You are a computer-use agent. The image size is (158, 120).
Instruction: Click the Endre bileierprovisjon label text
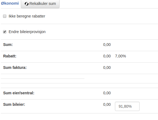[x=27, y=32]
